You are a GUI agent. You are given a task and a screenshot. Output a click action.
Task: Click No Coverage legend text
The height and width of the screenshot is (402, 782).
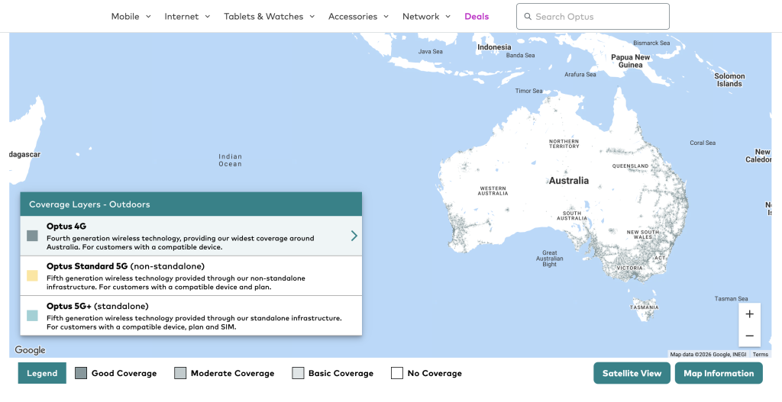435,373
